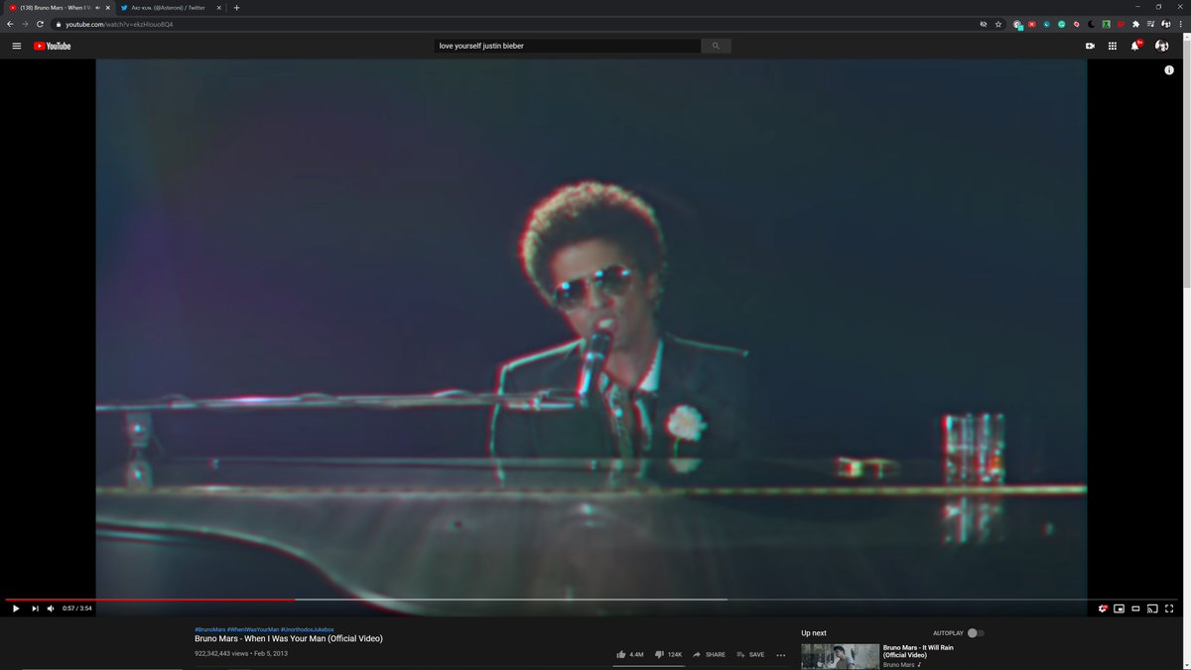Open the YouTube apps grid
This screenshot has height=670, width=1191.
click(1112, 46)
